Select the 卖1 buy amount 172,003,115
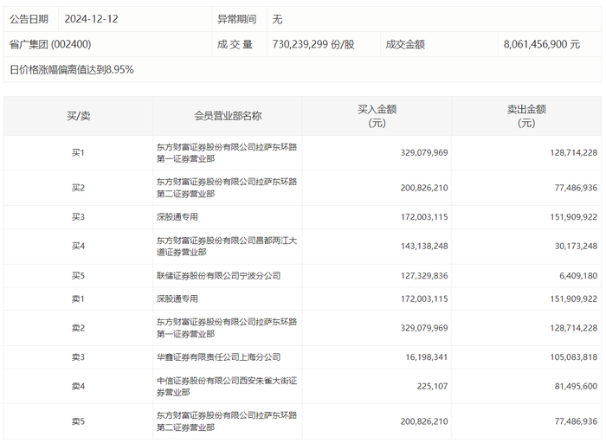The height and width of the screenshot is (443, 606). pos(424,299)
